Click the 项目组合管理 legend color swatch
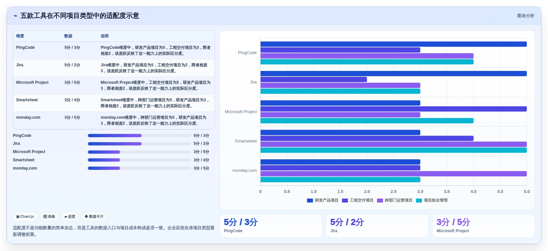 (419, 201)
